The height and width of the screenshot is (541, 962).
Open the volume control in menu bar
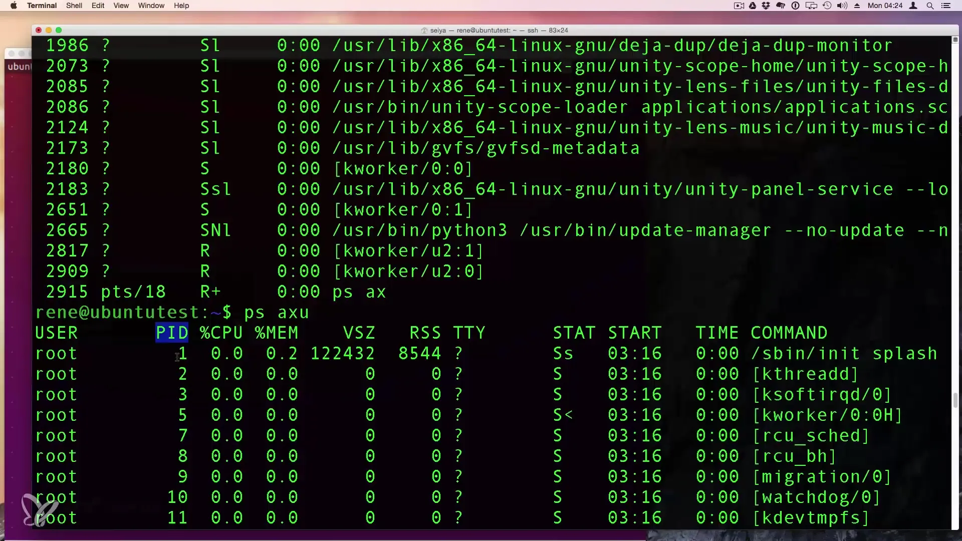tap(842, 6)
